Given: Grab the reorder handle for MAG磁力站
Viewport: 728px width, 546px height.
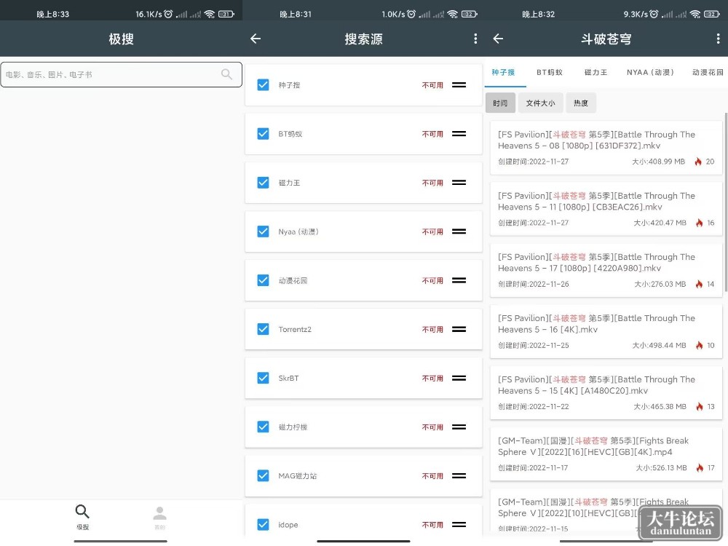Looking at the screenshot, I should tap(459, 476).
